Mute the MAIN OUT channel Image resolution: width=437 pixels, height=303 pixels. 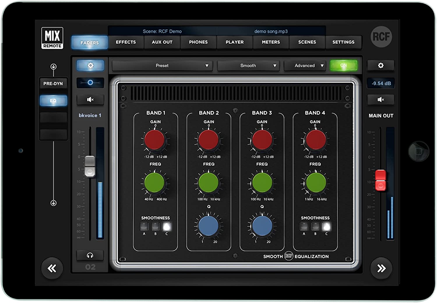[x=380, y=100]
